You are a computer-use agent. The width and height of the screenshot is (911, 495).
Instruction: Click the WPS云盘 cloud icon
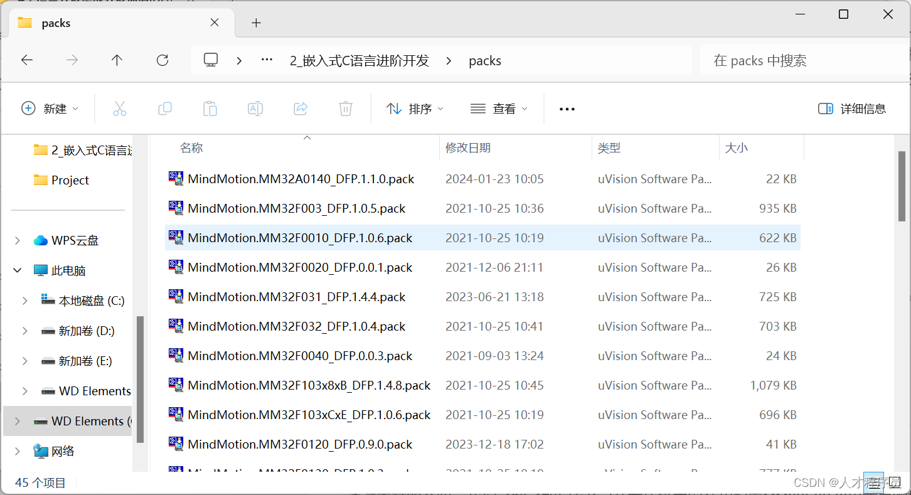click(41, 240)
